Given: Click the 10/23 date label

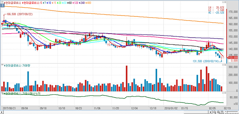Looking at the screenshot, I should 79,108.
